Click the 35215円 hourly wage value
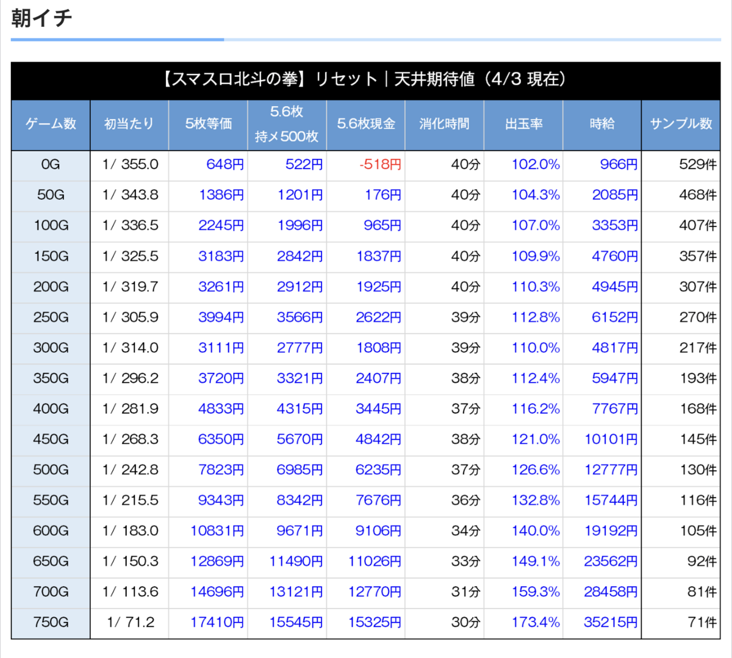The height and width of the screenshot is (658, 732). 611,623
